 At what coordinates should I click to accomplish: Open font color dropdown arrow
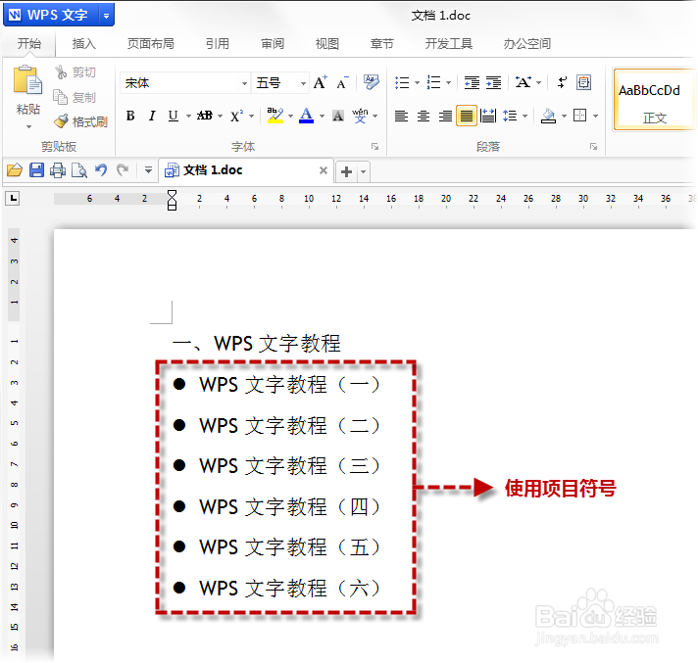click(x=322, y=117)
